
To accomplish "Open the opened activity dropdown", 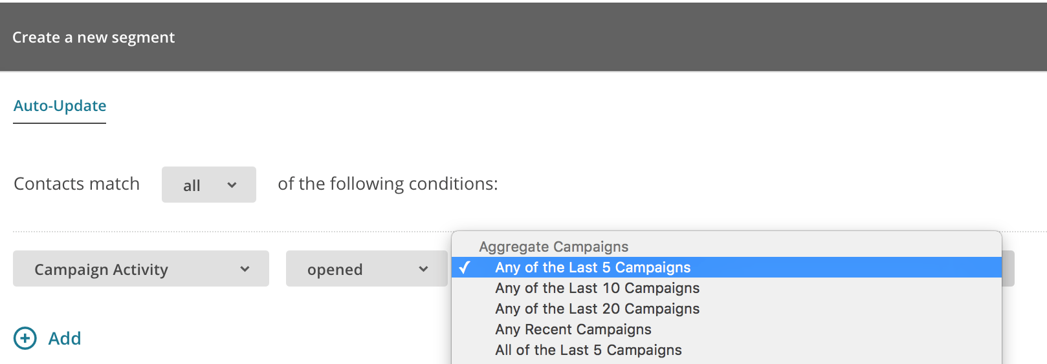I will 367,268.
